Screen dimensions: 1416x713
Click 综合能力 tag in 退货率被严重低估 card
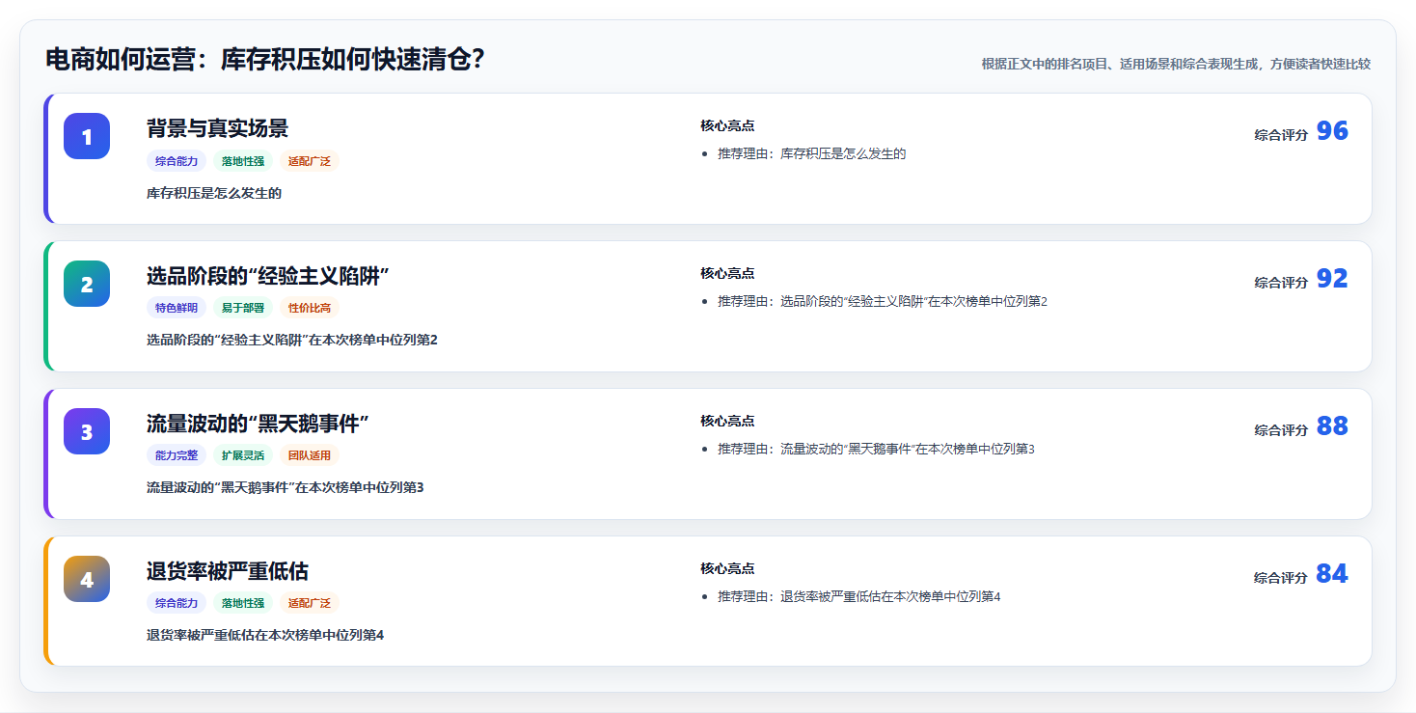coord(177,604)
